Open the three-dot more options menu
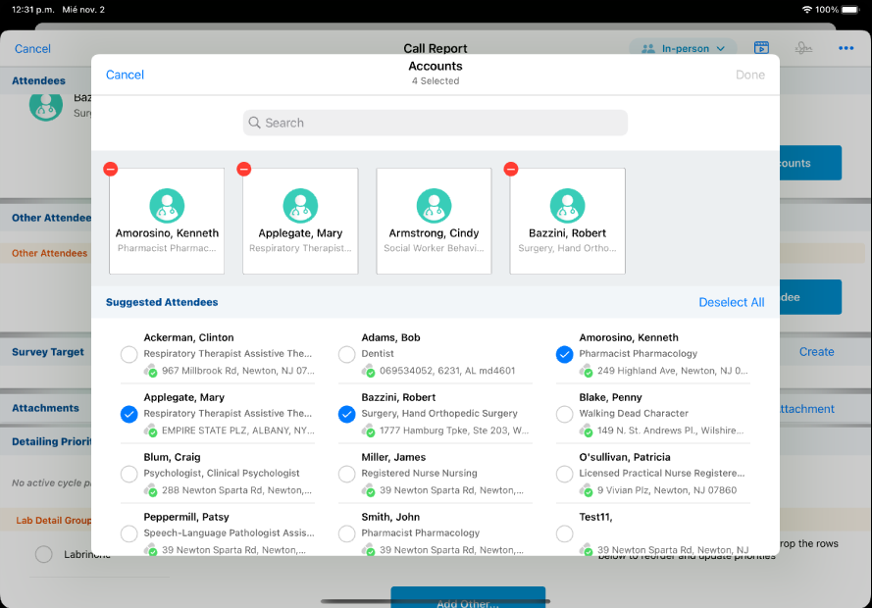This screenshot has height=608, width=872. click(846, 48)
